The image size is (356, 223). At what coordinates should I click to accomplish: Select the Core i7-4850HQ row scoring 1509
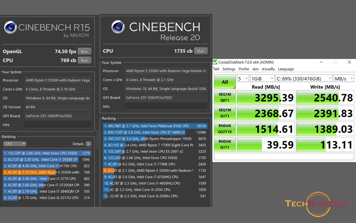tap(155, 183)
